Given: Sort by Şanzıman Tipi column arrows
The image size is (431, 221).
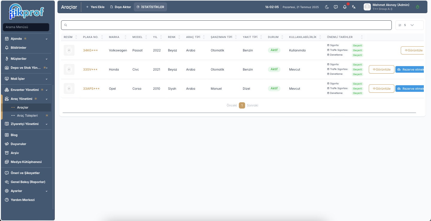Looking at the screenshot, I should click(x=236, y=37).
